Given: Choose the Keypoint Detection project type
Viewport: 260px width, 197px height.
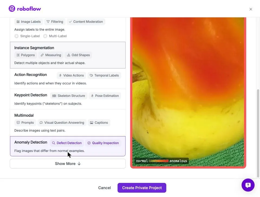Looking at the screenshot, I should pyautogui.click(x=68, y=99).
